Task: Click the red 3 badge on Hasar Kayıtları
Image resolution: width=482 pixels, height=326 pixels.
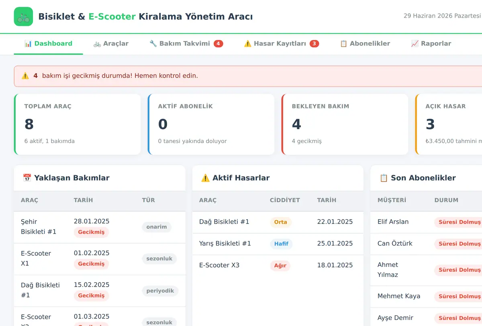Action: pyautogui.click(x=314, y=43)
